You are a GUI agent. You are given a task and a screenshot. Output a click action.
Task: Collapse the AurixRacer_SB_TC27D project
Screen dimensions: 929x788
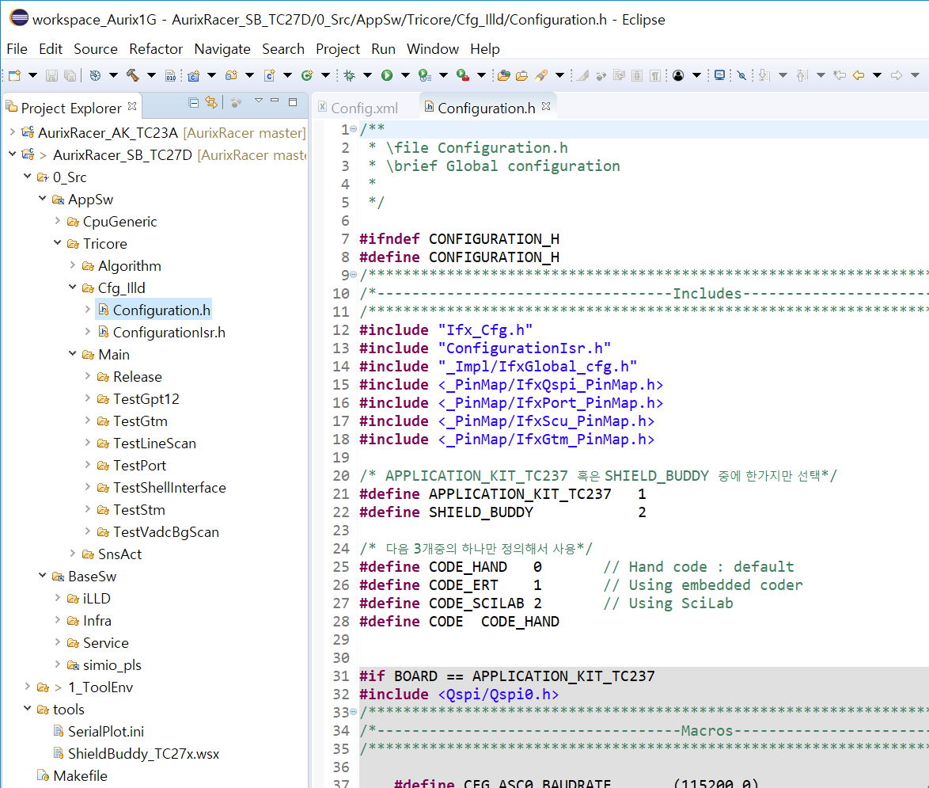click(12, 154)
